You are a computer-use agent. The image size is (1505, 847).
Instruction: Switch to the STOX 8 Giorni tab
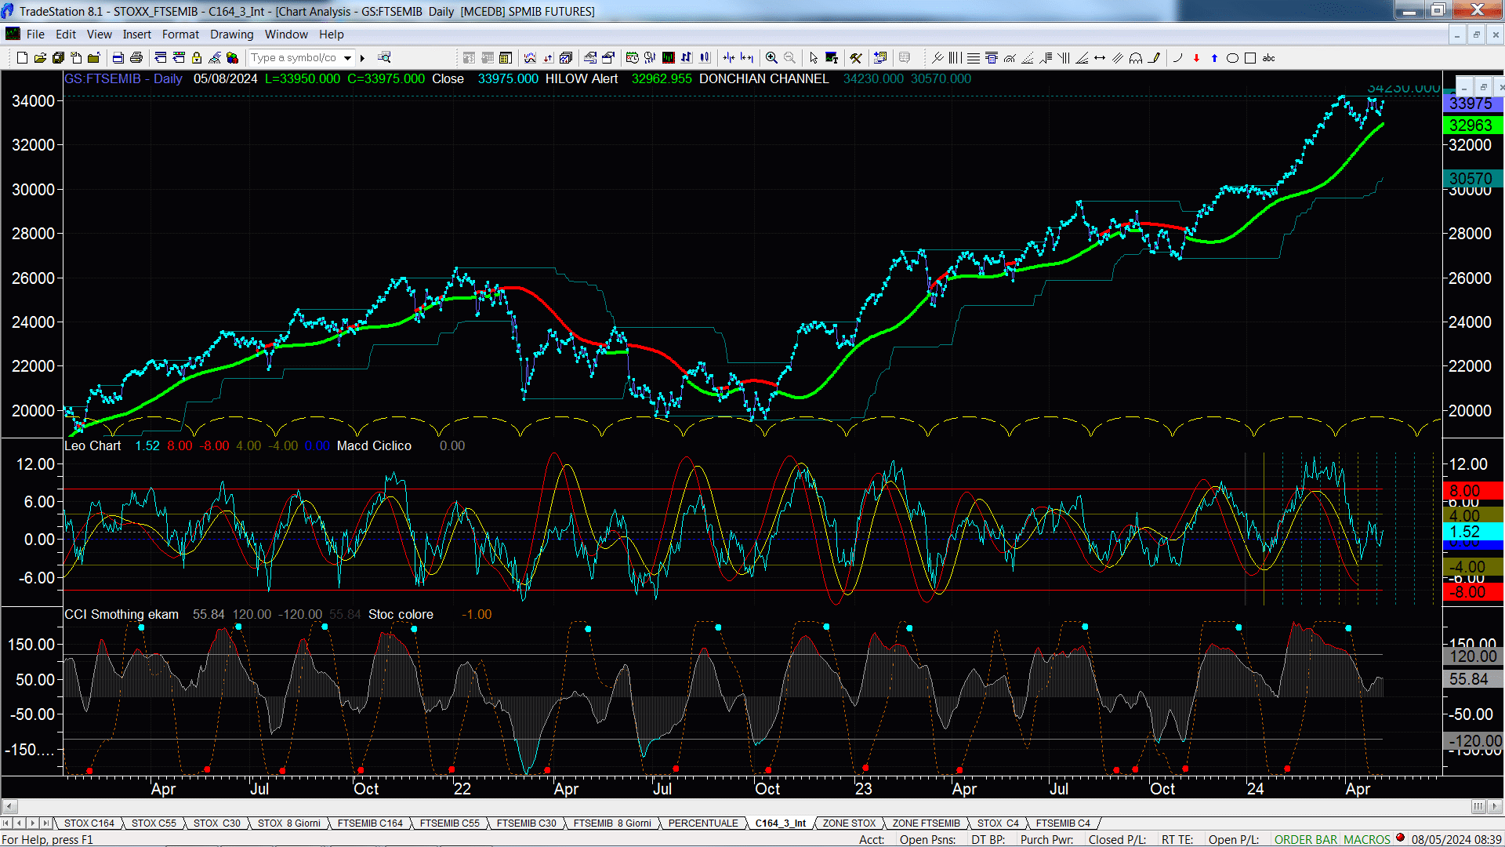288,823
